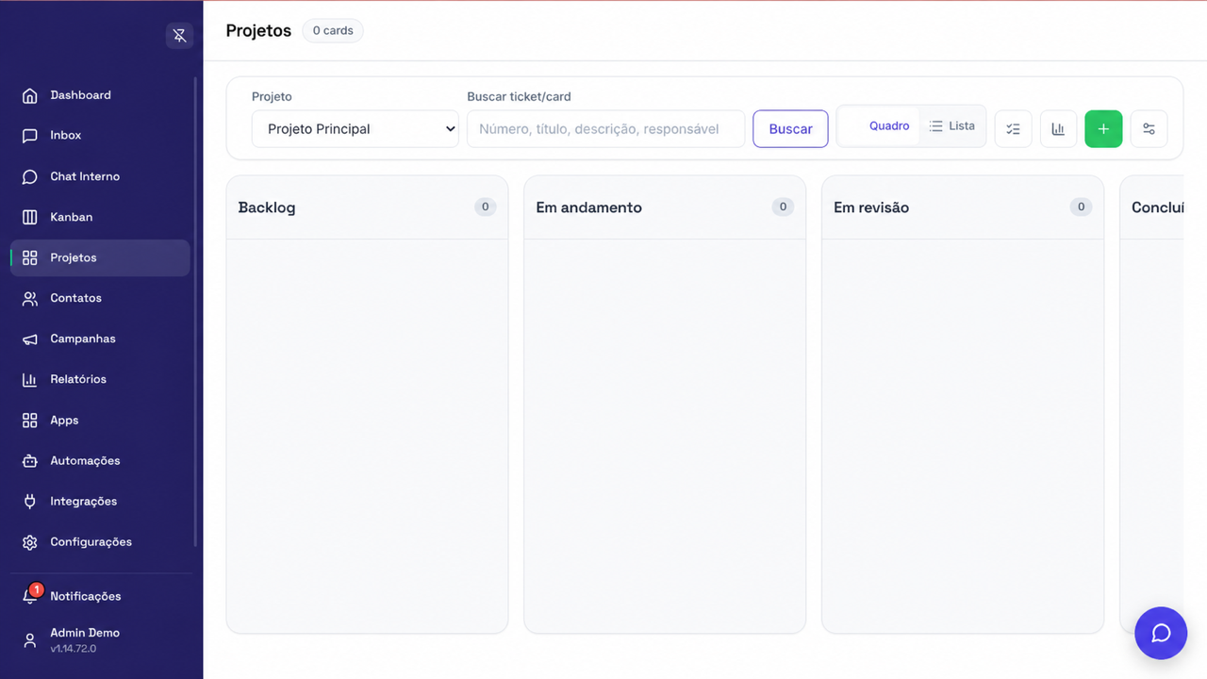Screen dimensions: 1207x679
Task: Click the Em andamento column header
Action: pos(665,207)
